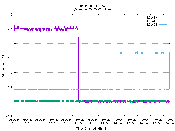The width and height of the screenshot is (175, 131).
Task: Click the y-axis tick value -0.1
Action: click(x=9, y=116)
